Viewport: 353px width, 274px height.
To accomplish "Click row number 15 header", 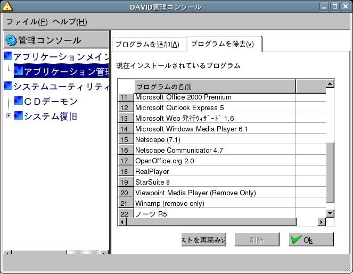I will pos(126,140).
